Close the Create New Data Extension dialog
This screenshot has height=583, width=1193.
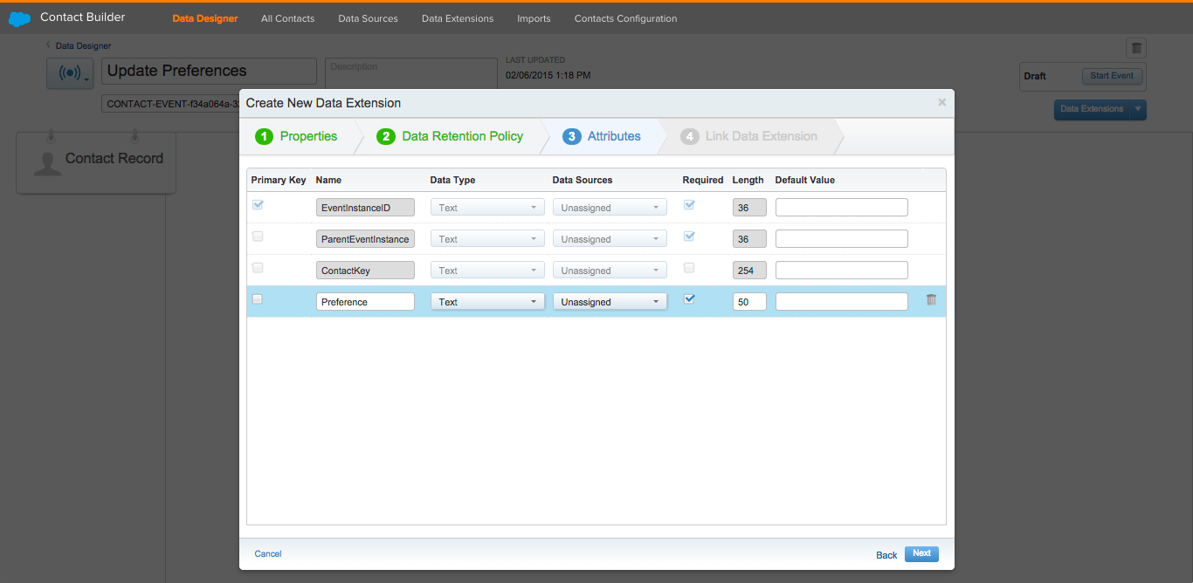pos(941,102)
